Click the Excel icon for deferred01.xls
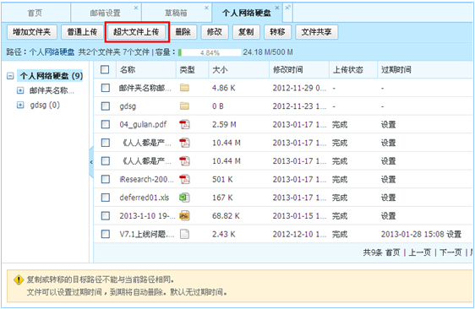 point(184,198)
